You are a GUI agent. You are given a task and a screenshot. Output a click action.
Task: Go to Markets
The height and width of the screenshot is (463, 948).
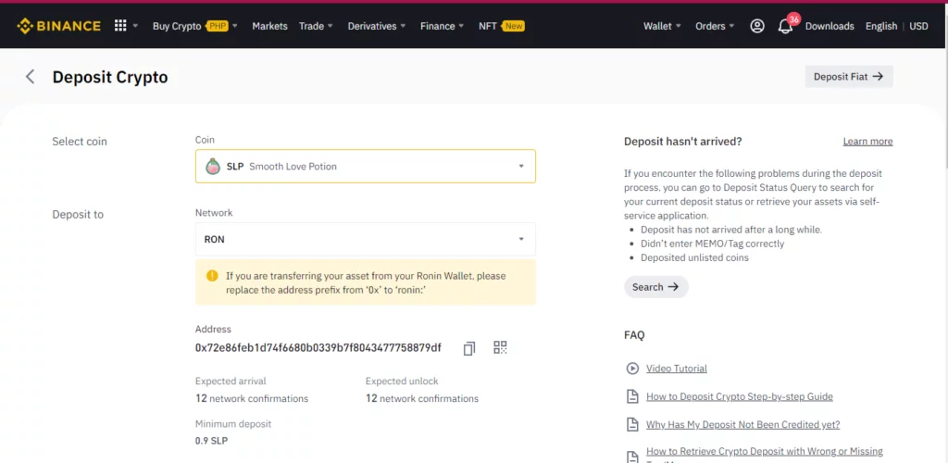coord(269,26)
